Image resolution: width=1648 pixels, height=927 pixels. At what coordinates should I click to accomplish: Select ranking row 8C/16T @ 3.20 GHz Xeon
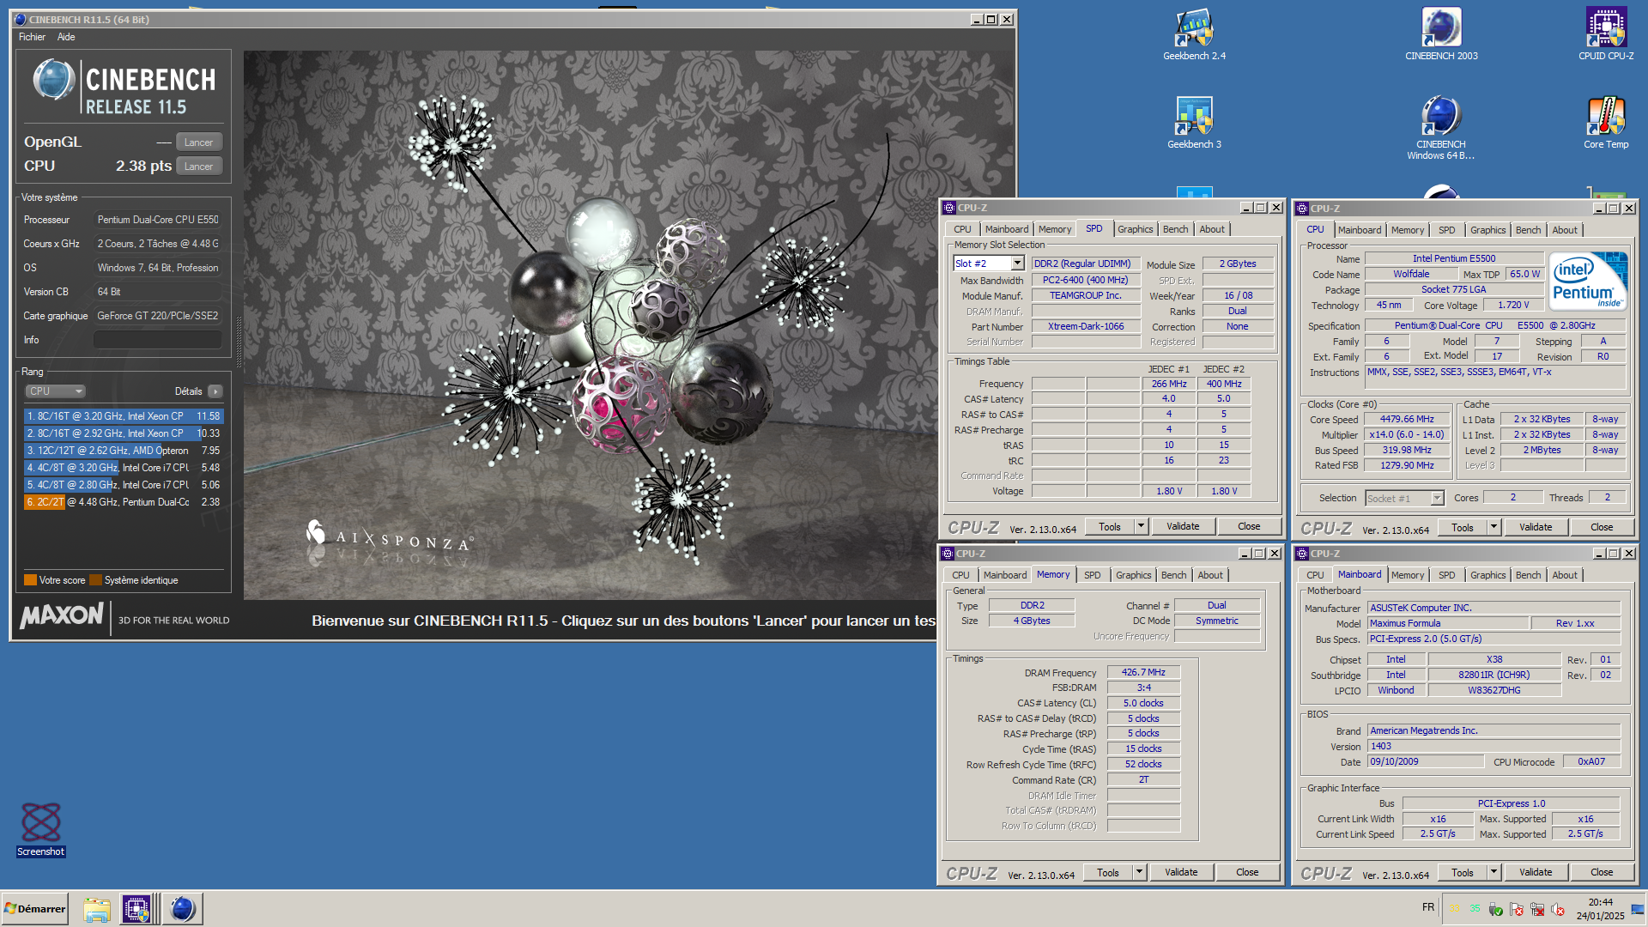(124, 416)
